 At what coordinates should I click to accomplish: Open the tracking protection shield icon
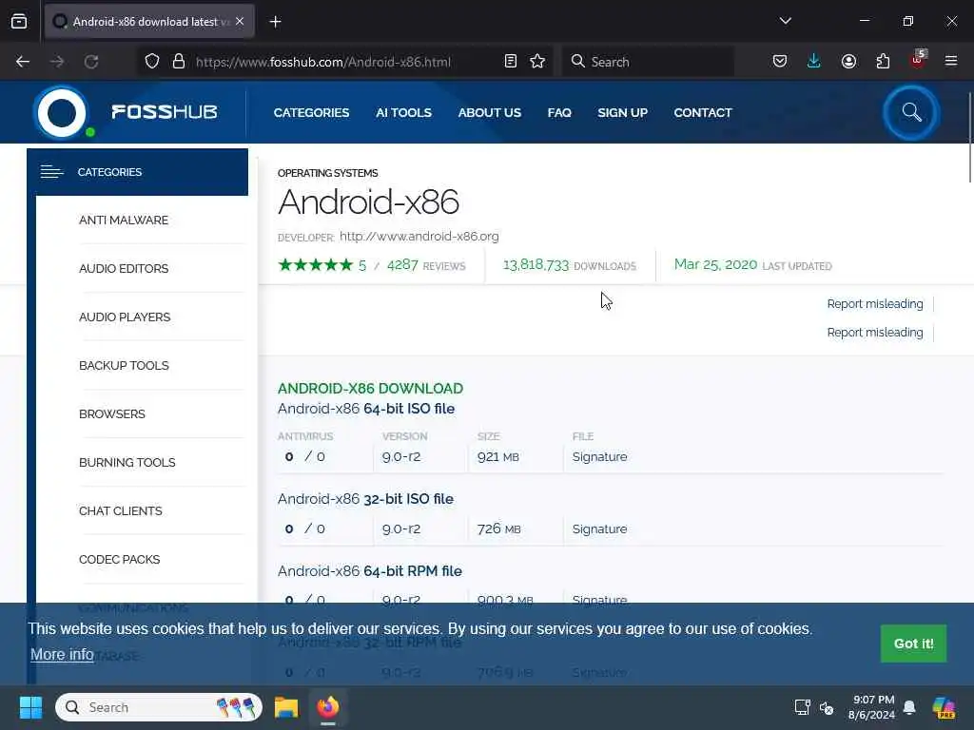coord(152,62)
